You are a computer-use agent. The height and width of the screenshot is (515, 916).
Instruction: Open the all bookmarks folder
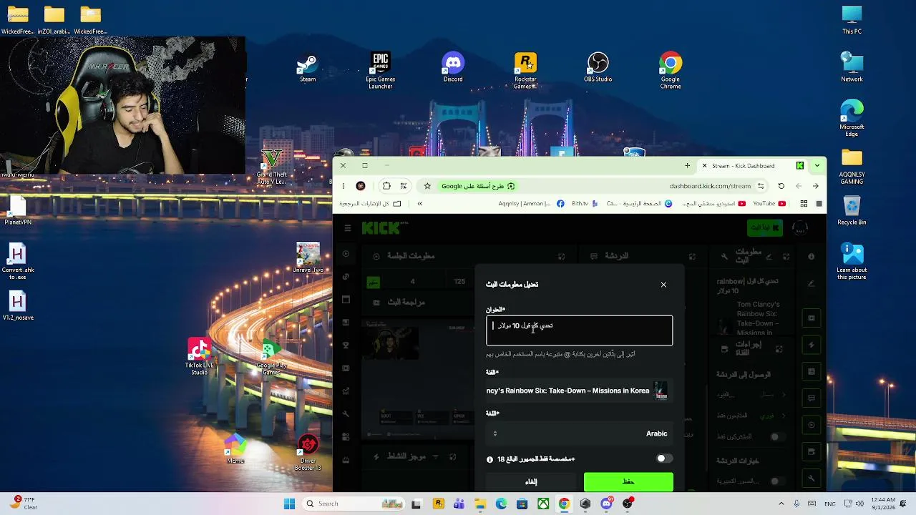coord(370,204)
